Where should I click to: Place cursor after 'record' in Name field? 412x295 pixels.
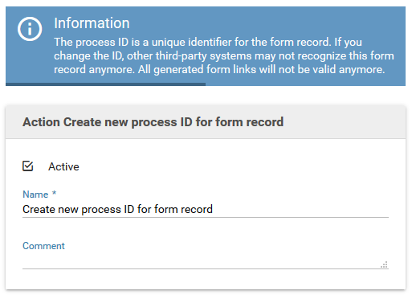click(214, 209)
